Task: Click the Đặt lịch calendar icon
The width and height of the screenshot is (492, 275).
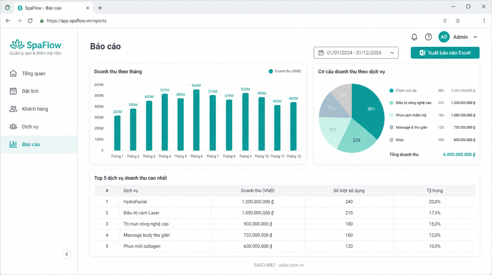Action: click(13, 91)
